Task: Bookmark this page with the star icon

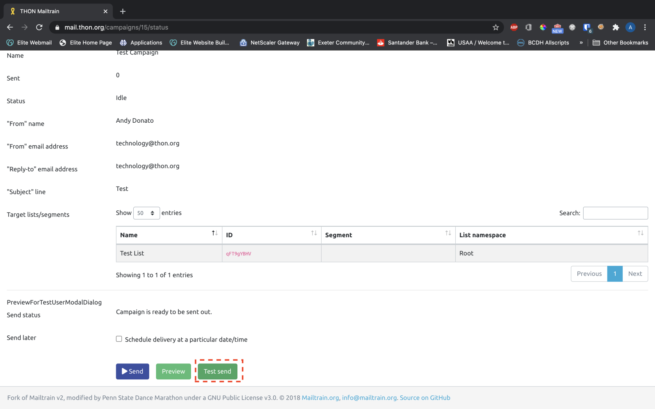Action: pyautogui.click(x=496, y=27)
